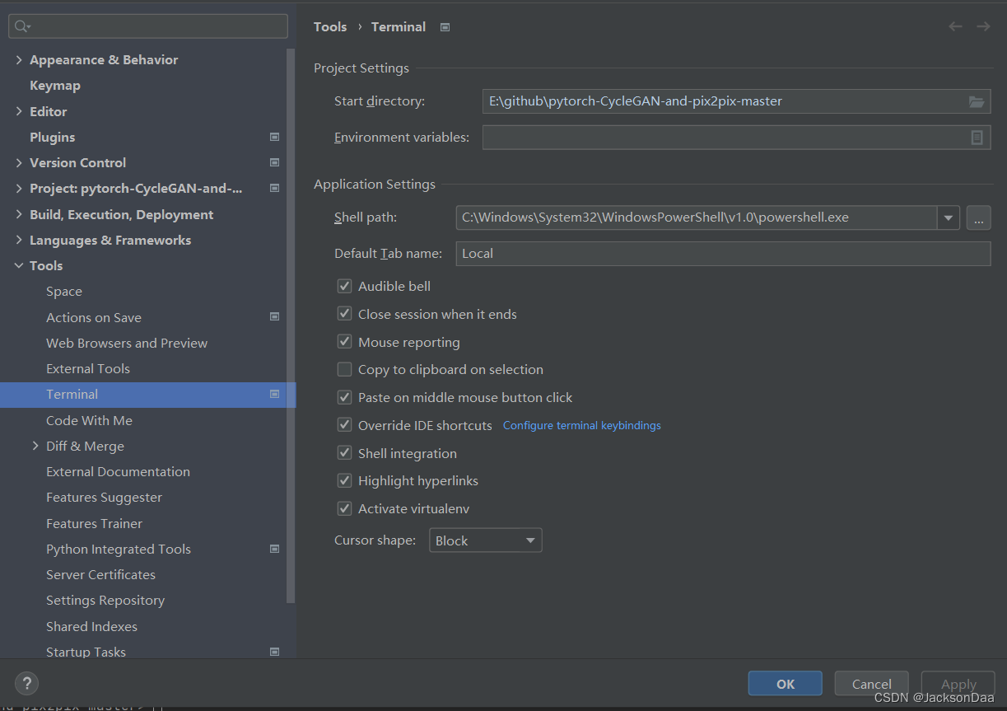Image resolution: width=1007 pixels, height=711 pixels.
Task: Select the Space settings item
Action: pyautogui.click(x=64, y=291)
